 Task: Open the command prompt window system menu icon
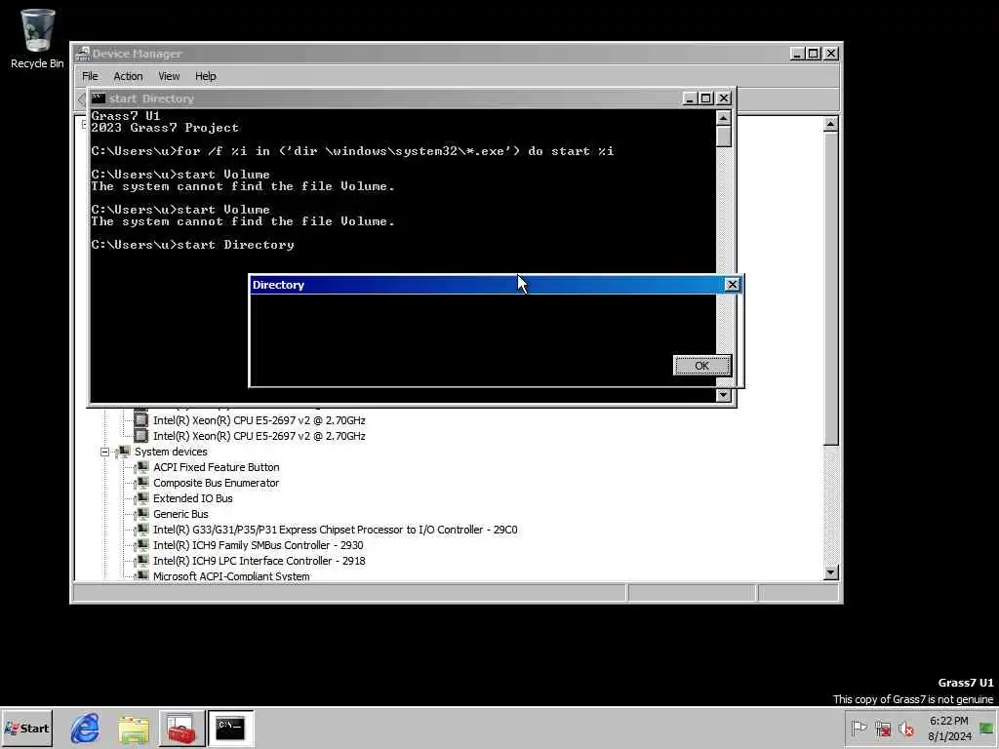[99, 99]
